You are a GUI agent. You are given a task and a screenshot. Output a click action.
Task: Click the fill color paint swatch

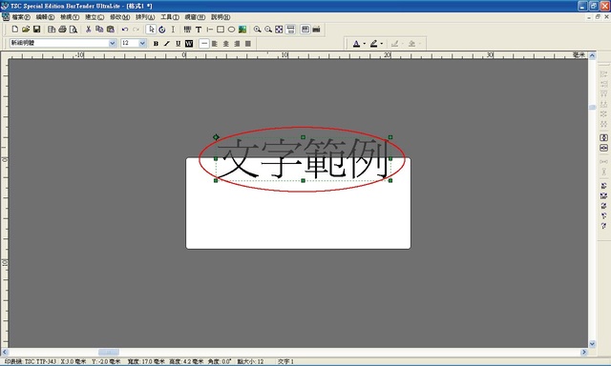click(373, 44)
